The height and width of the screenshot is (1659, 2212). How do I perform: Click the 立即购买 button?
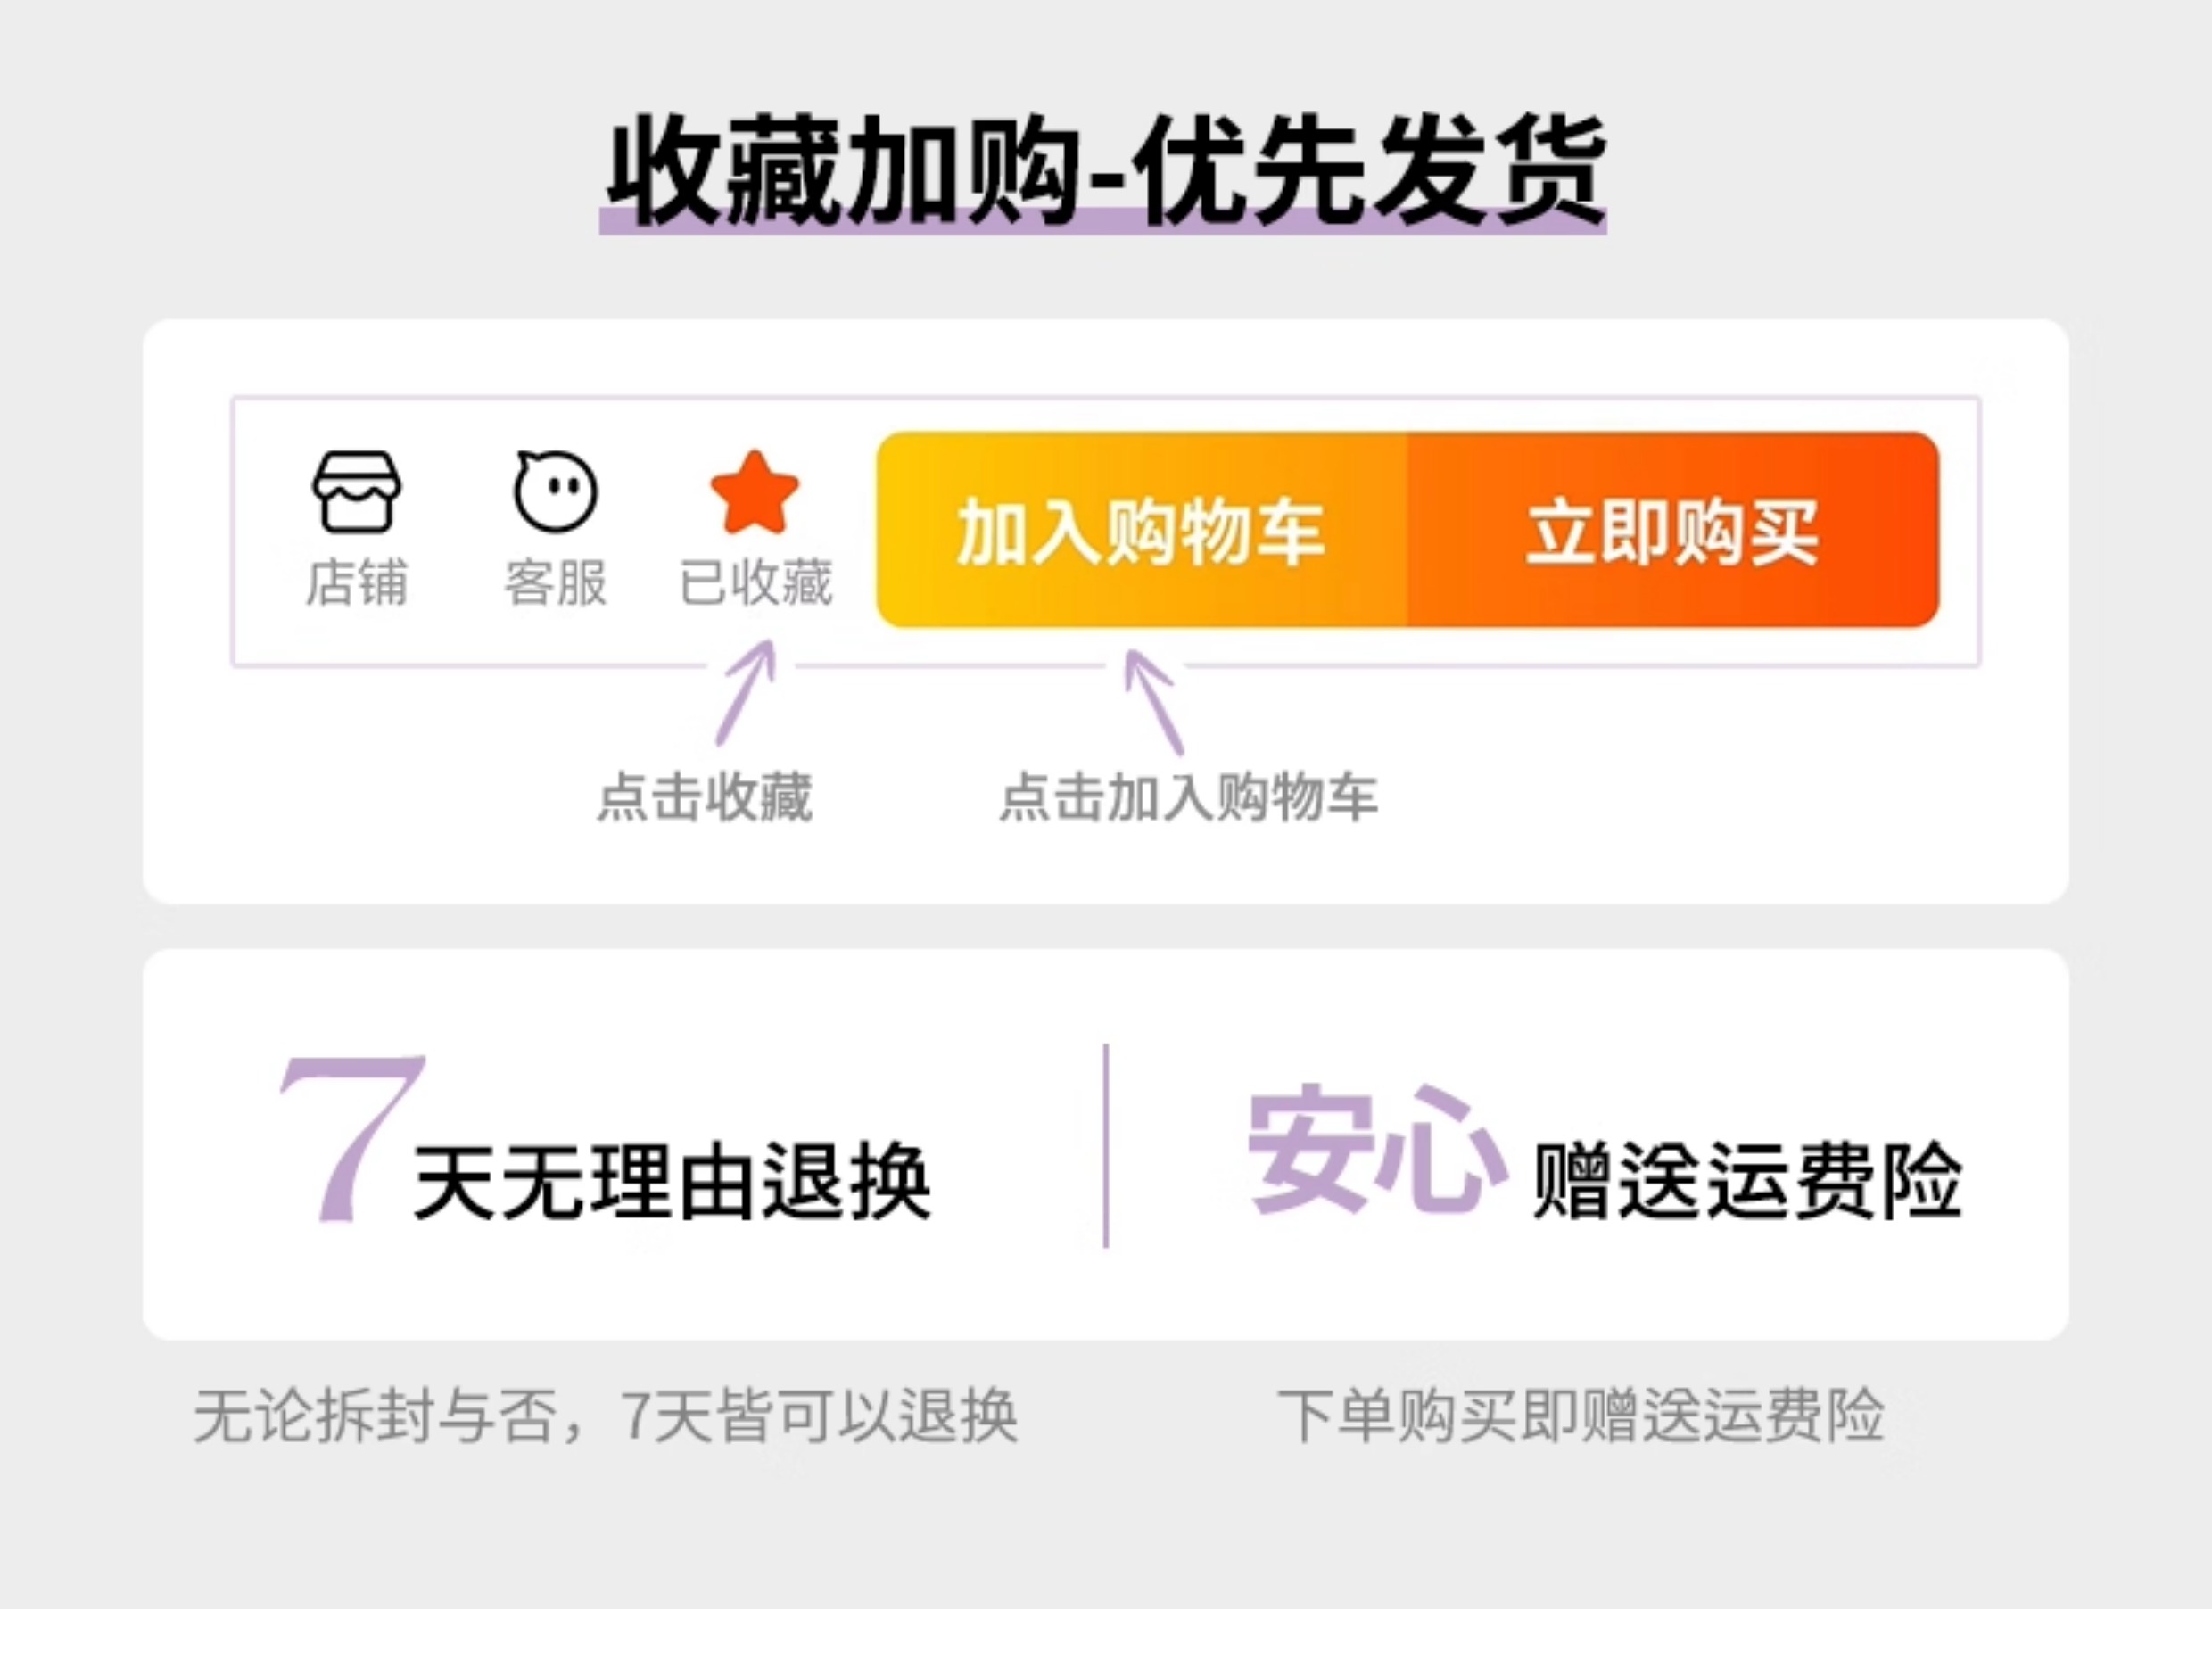click(x=1673, y=530)
